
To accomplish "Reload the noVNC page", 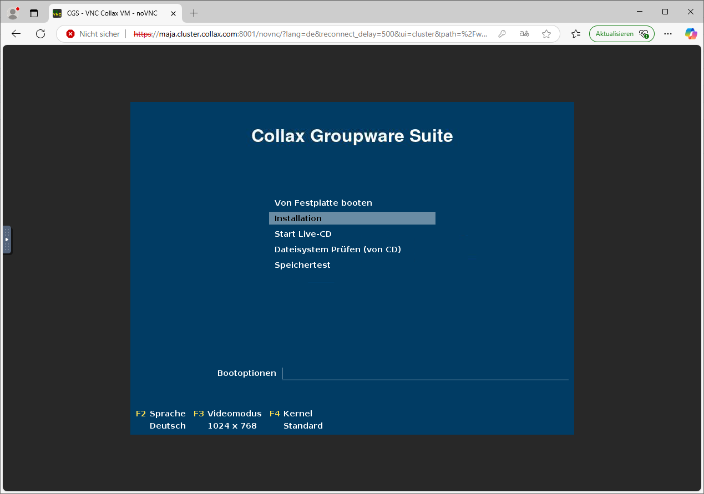I will [x=40, y=34].
